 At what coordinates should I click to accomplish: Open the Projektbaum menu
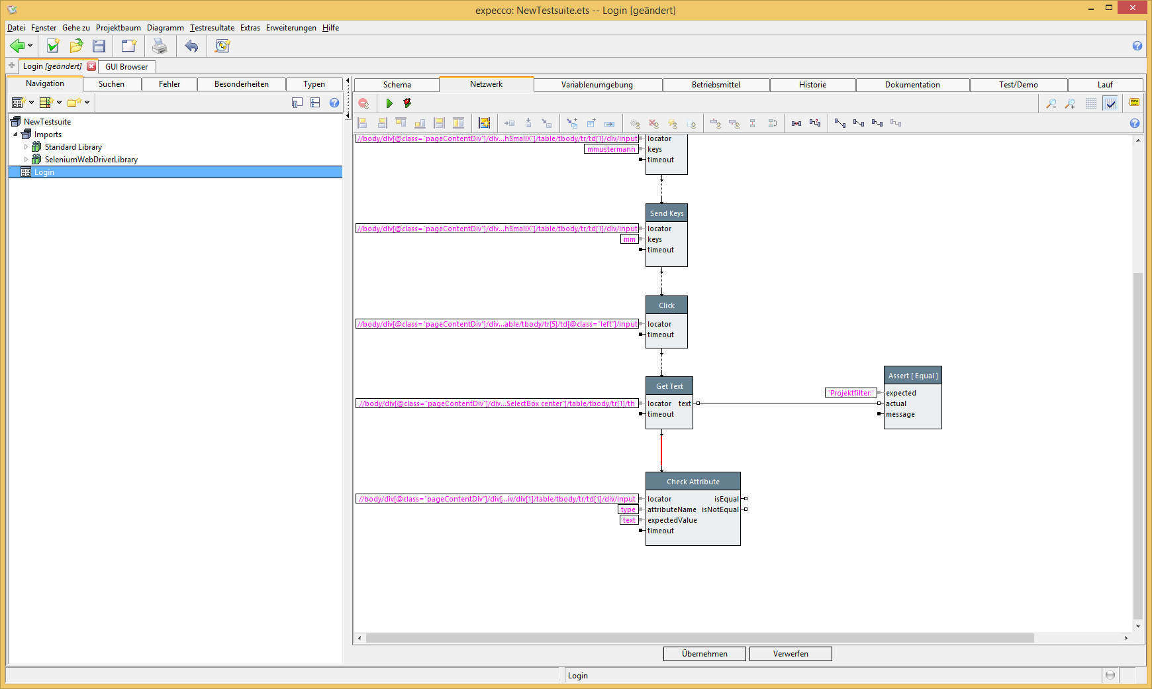point(118,28)
